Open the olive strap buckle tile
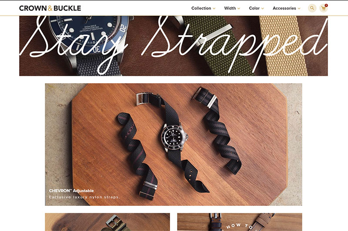Viewport: 348px width, 231px height. (107, 222)
